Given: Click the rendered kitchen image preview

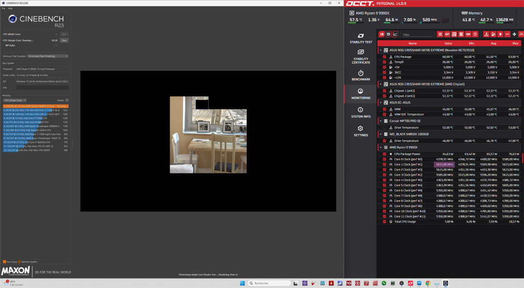Looking at the screenshot, I should click(208, 135).
